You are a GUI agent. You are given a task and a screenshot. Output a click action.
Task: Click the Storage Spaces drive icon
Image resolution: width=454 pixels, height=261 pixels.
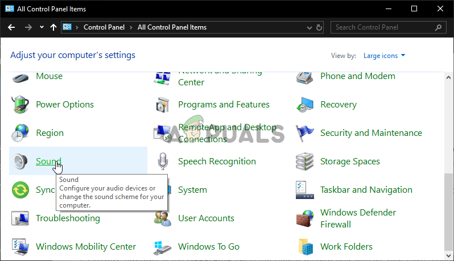click(305, 161)
